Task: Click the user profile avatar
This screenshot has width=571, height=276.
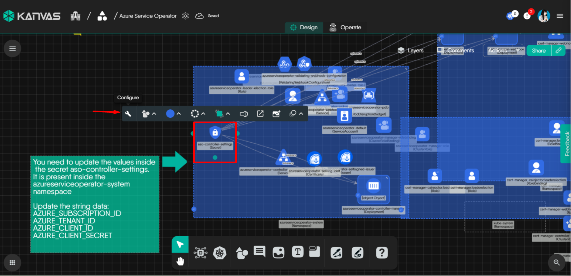Action: [x=544, y=16]
